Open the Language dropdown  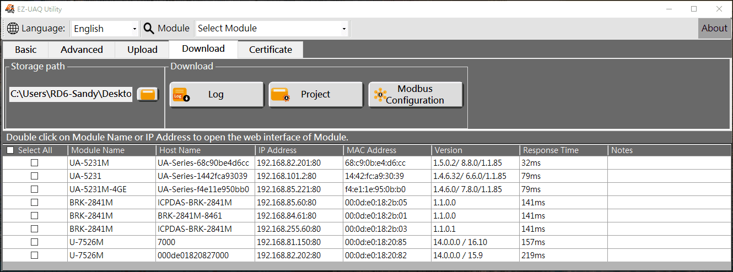click(134, 29)
